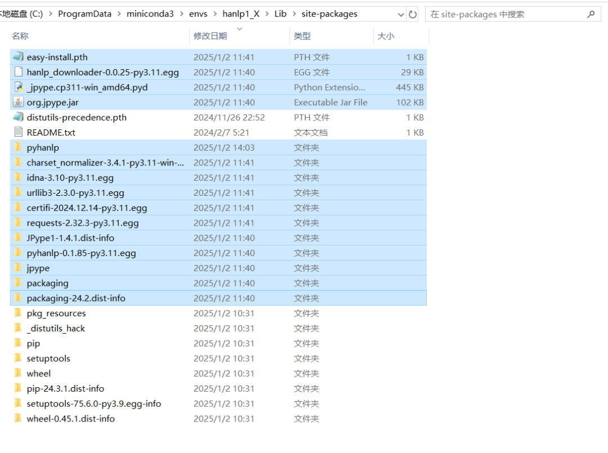
Task: Expand the chevron after miniconda3 breadcrumb
Action: (181, 14)
